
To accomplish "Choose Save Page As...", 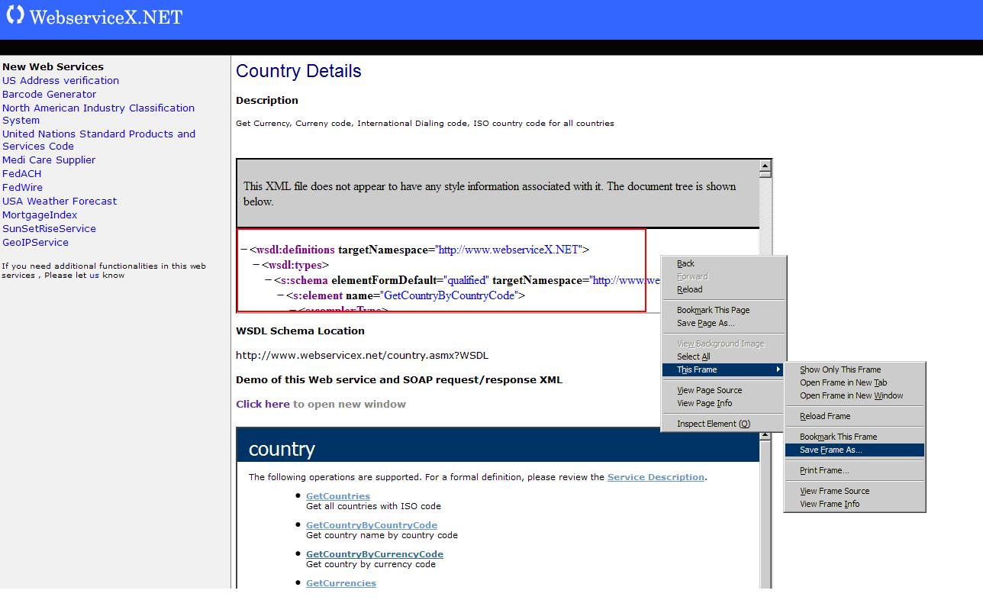I will [723, 323].
